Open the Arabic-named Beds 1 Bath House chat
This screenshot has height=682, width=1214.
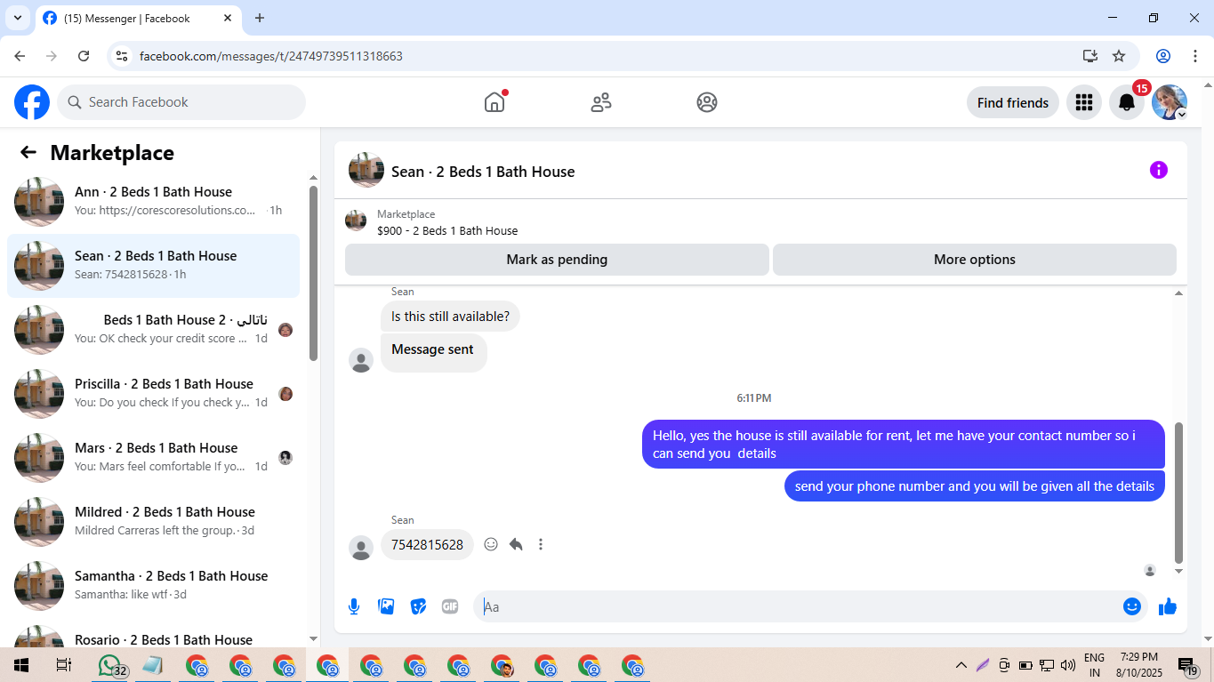pos(153,330)
